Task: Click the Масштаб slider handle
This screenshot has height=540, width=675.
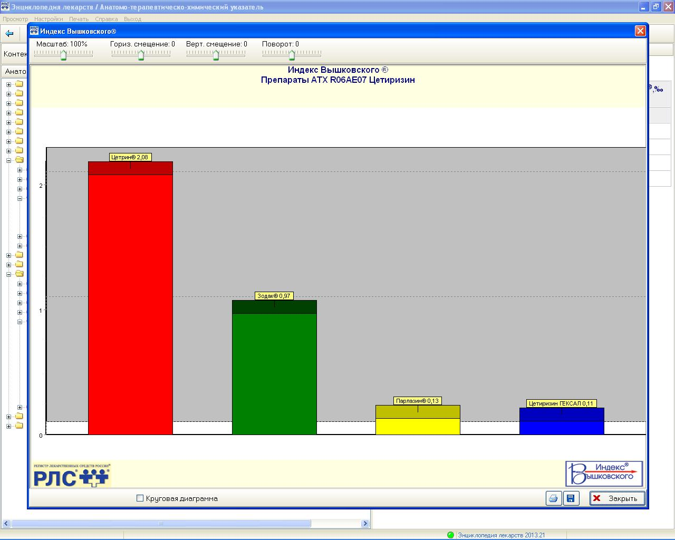Action: click(x=63, y=55)
